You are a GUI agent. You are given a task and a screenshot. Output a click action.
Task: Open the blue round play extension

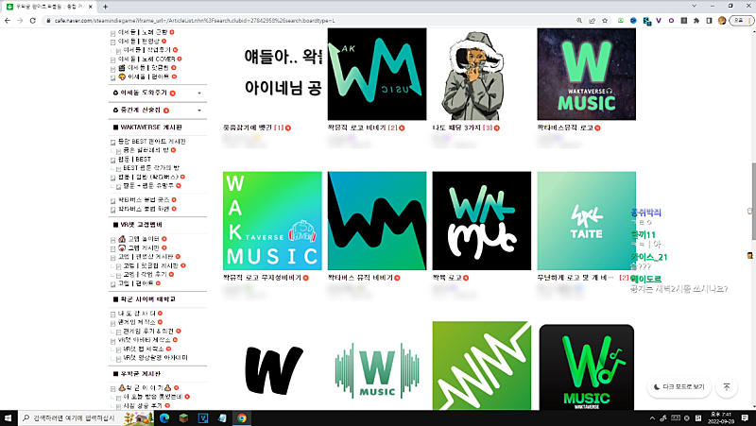tap(633, 21)
